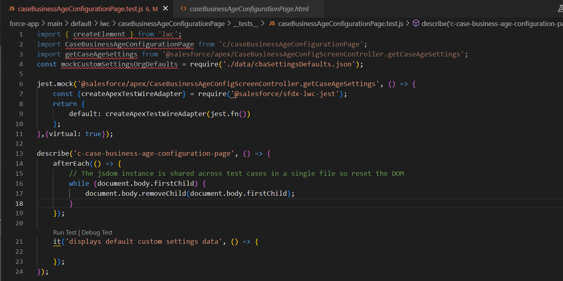Click closing brace on line 18
The image size is (563, 281).
point(71,203)
